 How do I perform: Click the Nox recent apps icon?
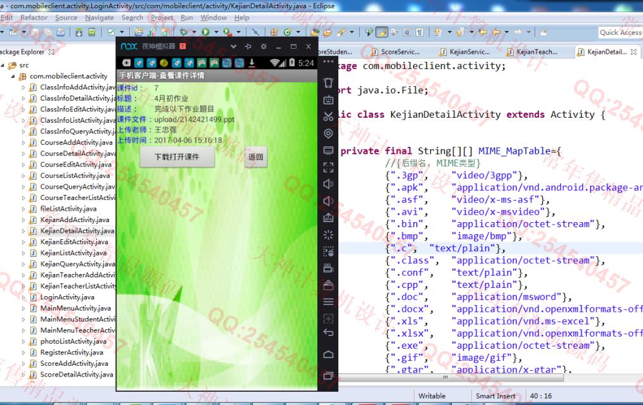(x=328, y=375)
